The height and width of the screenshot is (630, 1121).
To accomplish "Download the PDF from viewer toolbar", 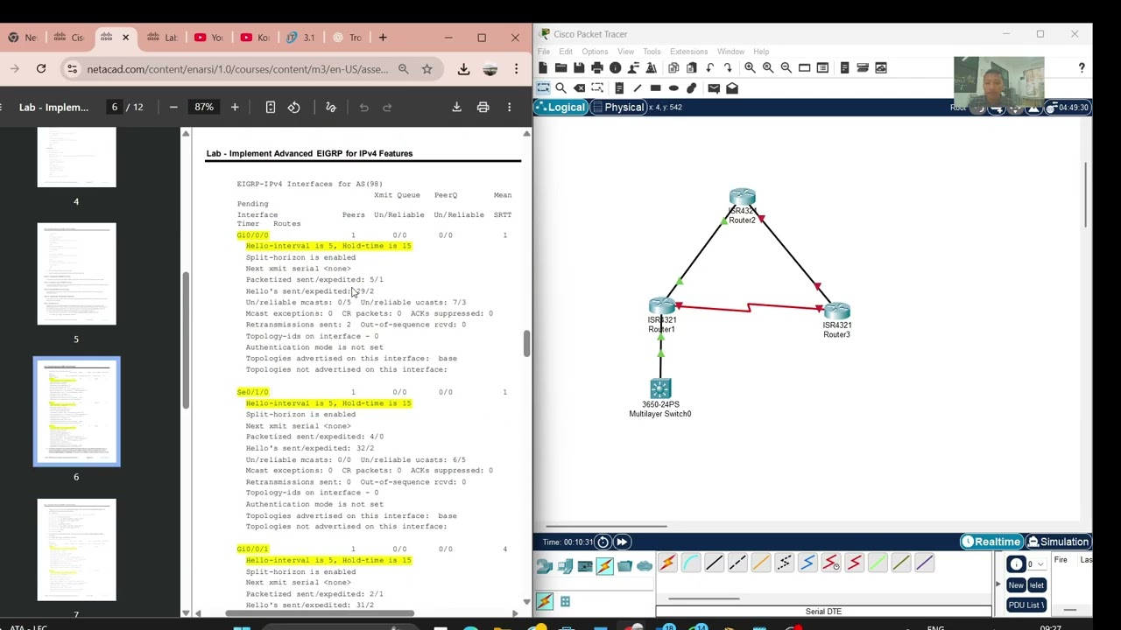I will click(x=456, y=107).
